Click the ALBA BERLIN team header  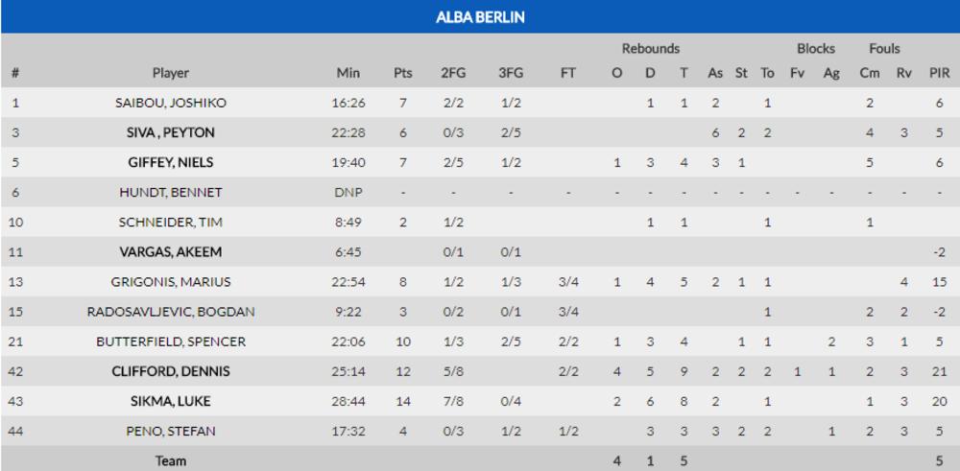point(480,17)
